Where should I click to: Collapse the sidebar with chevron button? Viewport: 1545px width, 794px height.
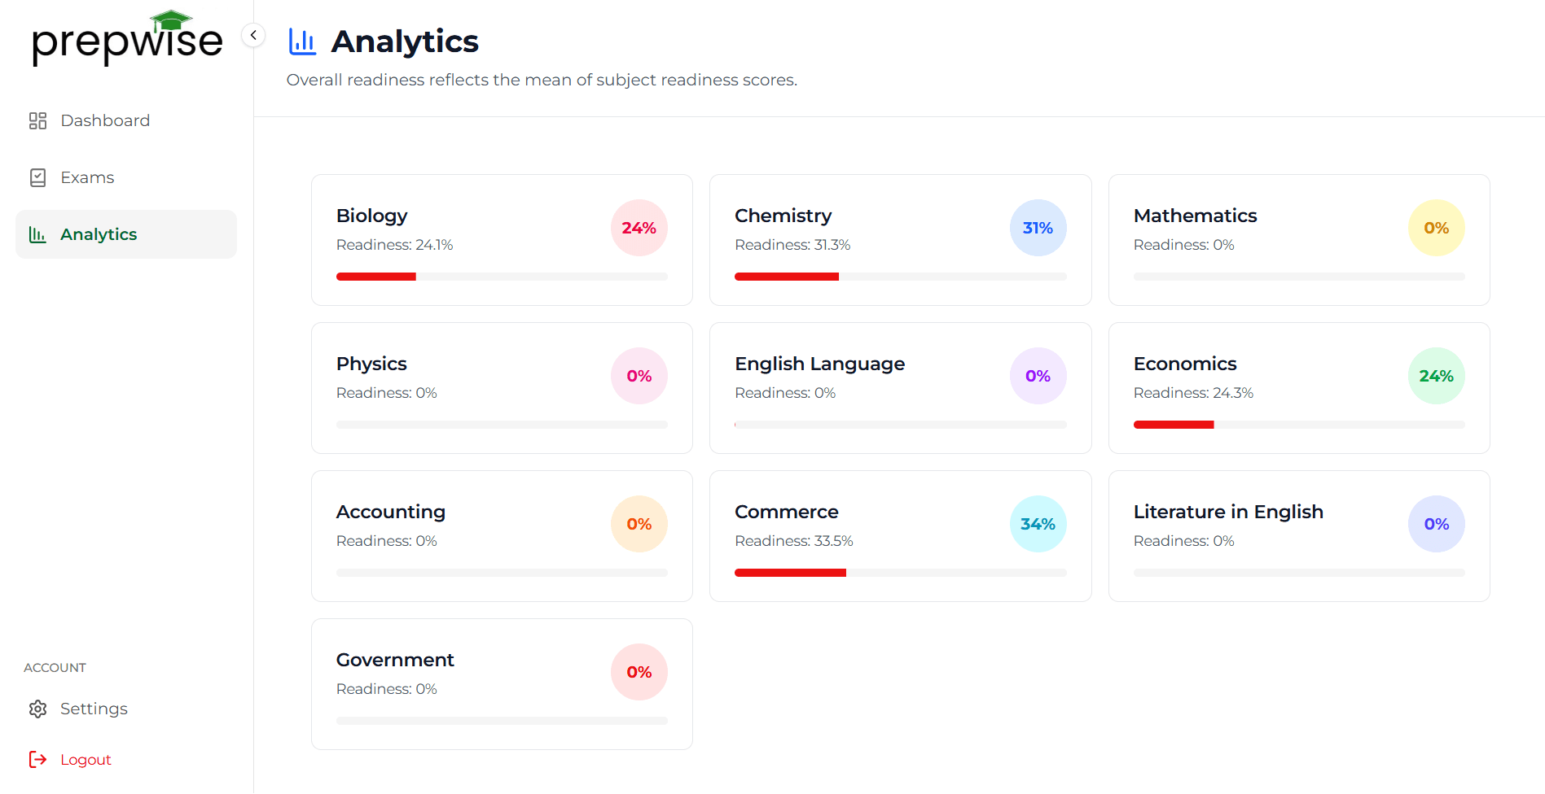pyautogui.click(x=253, y=35)
